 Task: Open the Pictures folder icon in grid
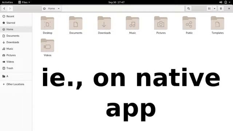point(161,23)
